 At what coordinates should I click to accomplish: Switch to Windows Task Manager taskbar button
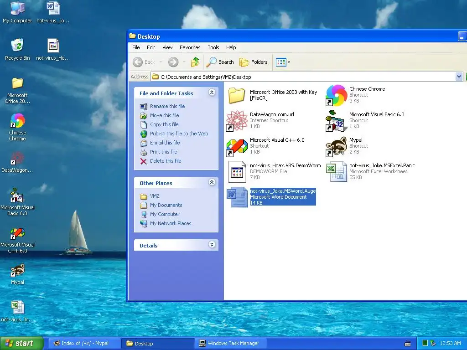pos(230,343)
